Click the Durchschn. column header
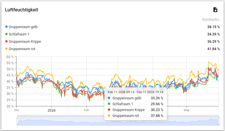The image size is (225, 131). coord(211,20)
